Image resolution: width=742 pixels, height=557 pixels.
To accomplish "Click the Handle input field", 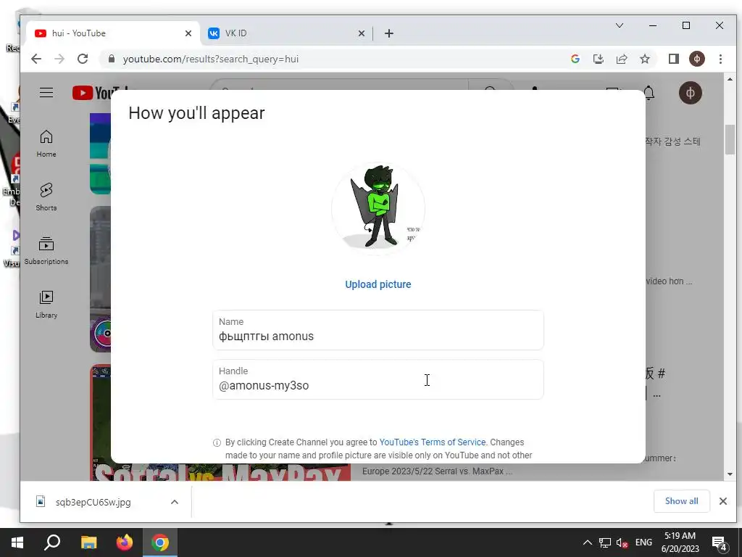I will (378, 379).
